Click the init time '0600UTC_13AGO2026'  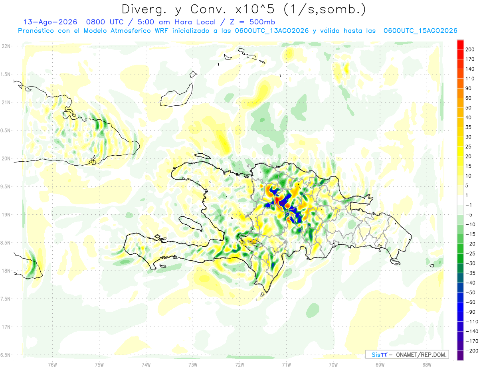click(272, 31)
